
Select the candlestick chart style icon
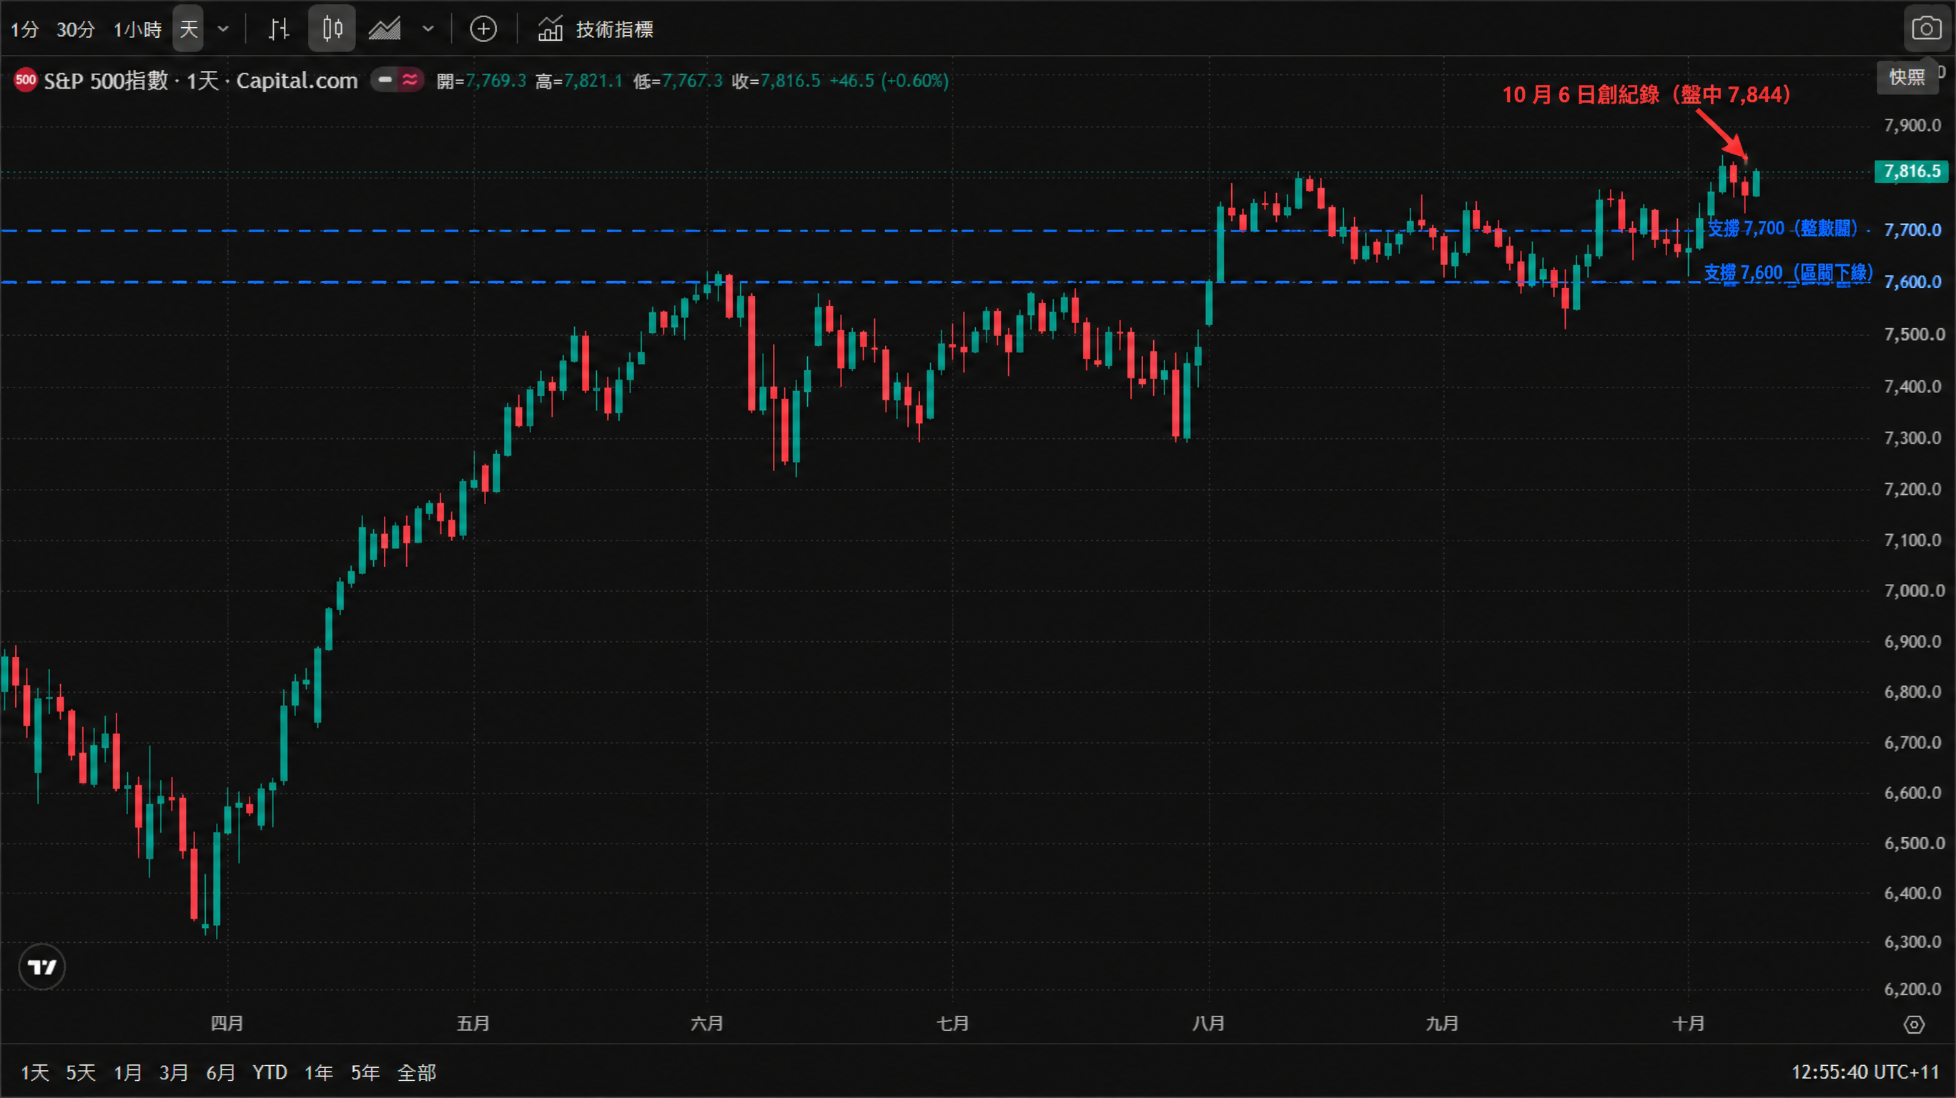click(332, 29)
